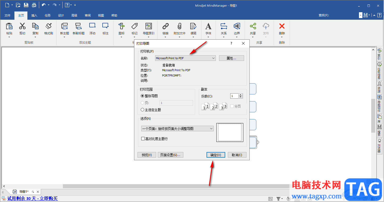Open the Map Parts (导图组件) side panel
Screen dimensions: 384x202
click(x=379, y=104)
